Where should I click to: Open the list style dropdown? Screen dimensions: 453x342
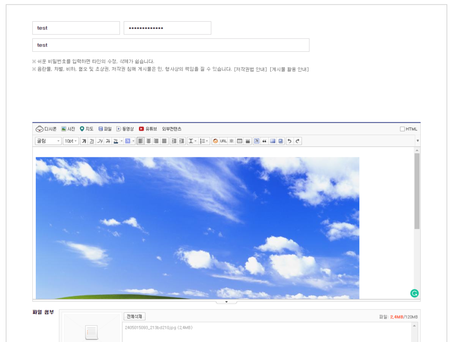coord(204,141)
